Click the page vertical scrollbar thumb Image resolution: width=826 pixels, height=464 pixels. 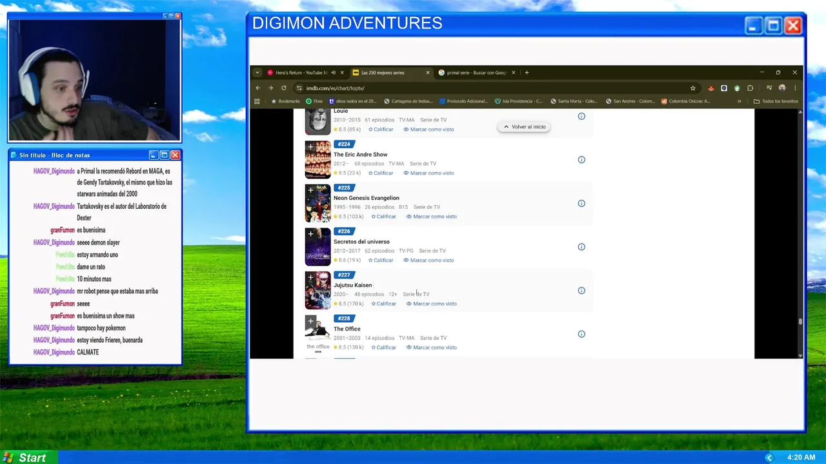click(800, 321)
